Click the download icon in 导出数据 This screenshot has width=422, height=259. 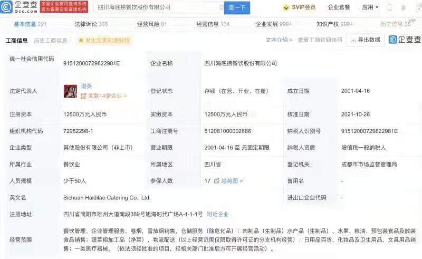[353, 41]
